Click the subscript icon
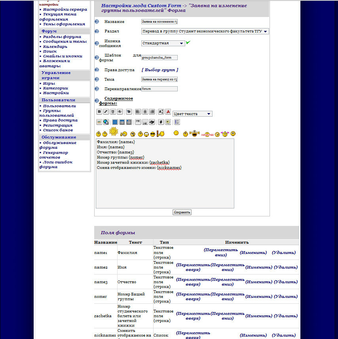Screen dimensions: 338x339 (145, 122)
